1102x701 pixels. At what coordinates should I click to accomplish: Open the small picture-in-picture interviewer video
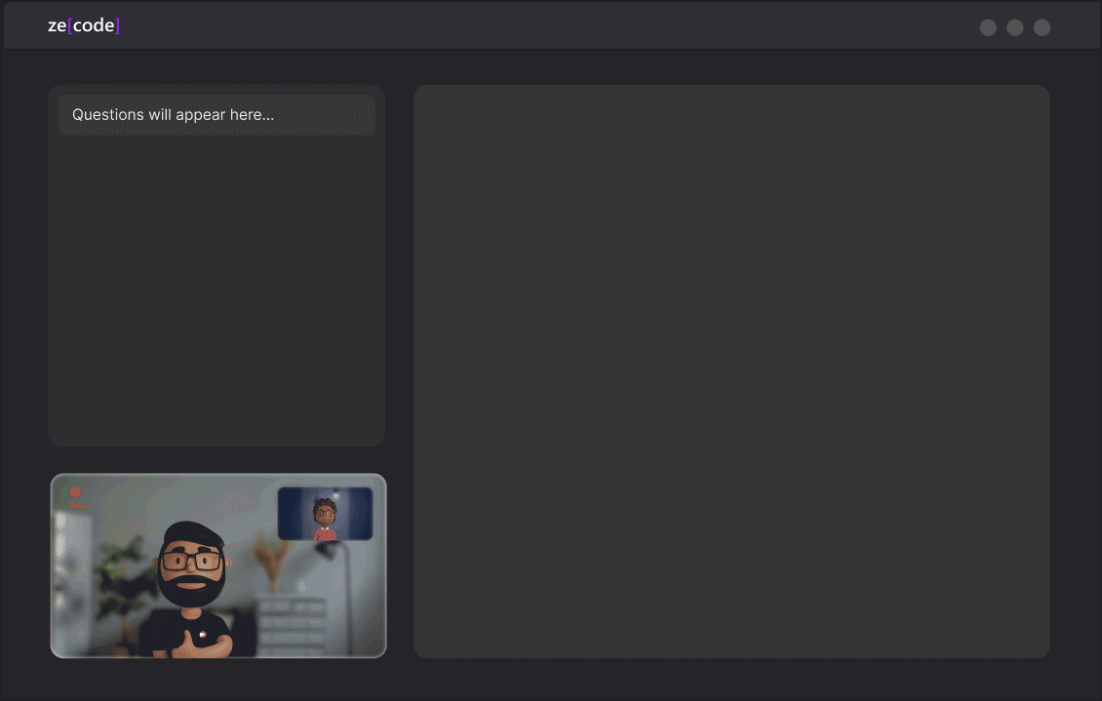[x=326, y=514]
